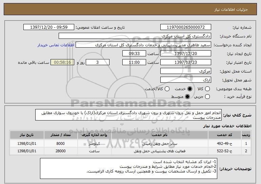
Task: Click service code ج-52-522
Action: tap(224, 151)
